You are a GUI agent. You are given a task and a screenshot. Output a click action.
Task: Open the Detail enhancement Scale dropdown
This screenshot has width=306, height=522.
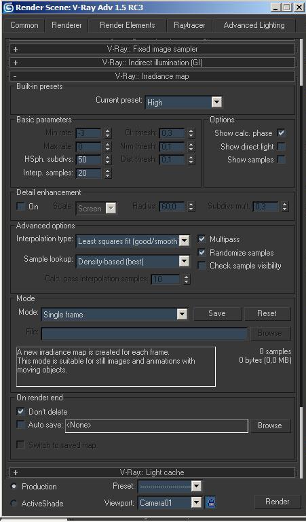96,209
